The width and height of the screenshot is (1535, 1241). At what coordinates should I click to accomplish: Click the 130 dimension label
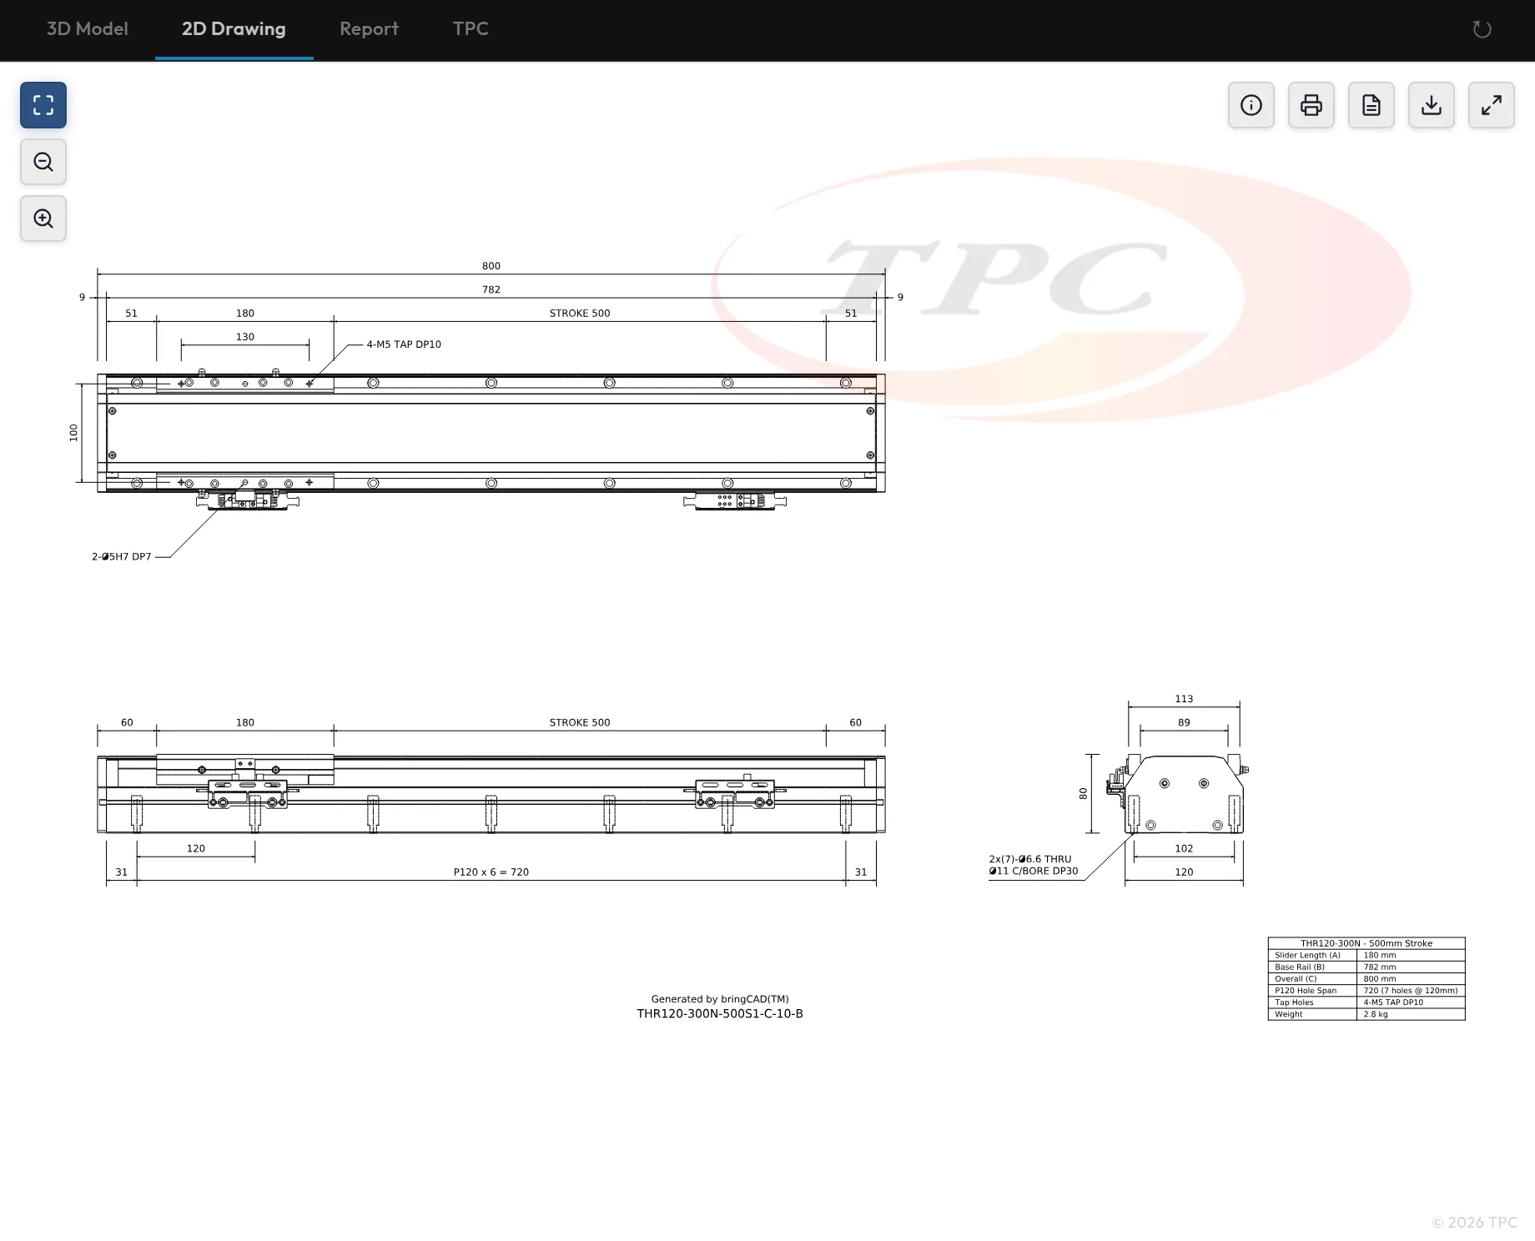point(245,337)
